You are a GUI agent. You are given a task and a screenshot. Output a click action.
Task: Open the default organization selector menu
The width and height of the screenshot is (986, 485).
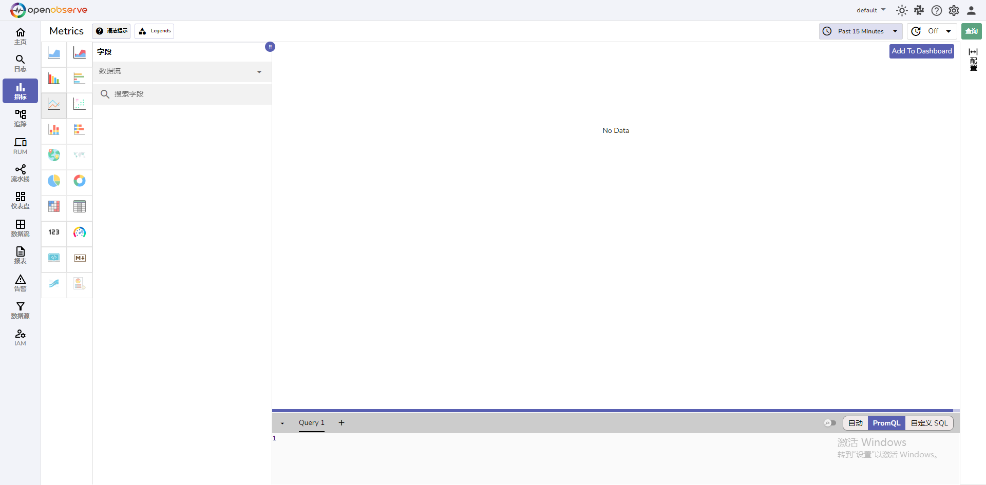coord(871,10)
